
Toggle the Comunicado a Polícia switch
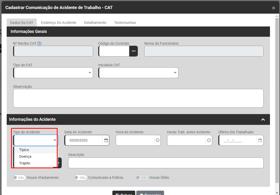[81, 178]
